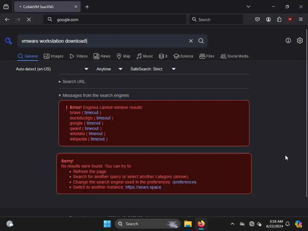Open the Firefox hamburger menu
308x231 pixels.
[301, 19]
